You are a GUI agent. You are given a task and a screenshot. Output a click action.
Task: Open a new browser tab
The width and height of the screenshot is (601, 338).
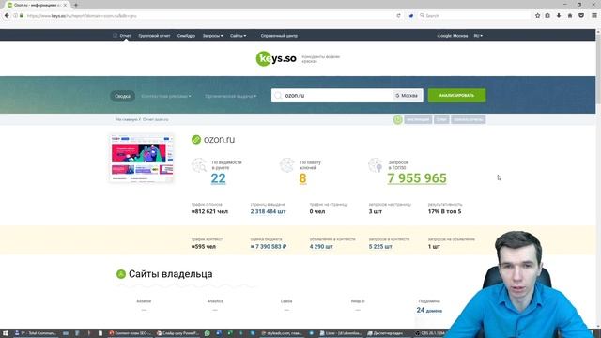[x=76, y=5]
